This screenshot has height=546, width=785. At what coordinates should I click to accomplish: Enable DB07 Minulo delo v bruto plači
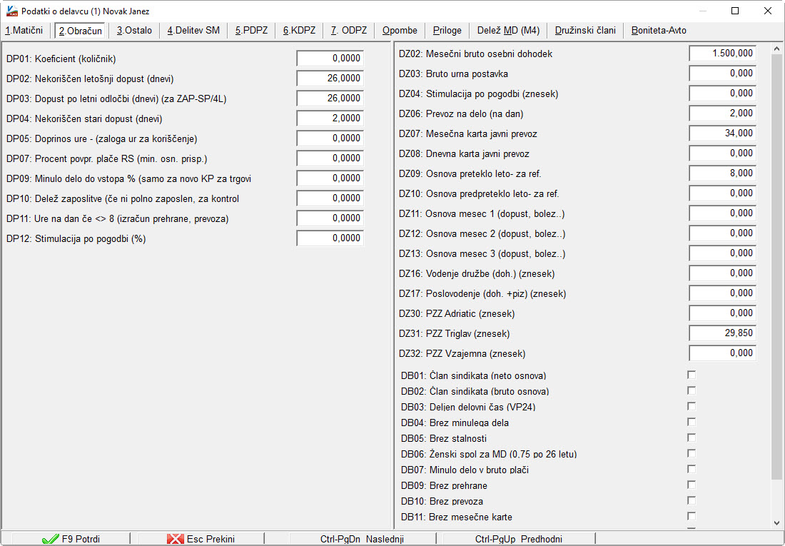(x=692, y=470)
